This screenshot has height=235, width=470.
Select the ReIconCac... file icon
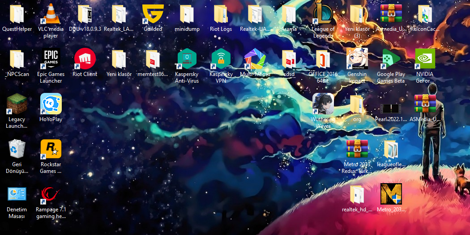[x=425, y=14]
